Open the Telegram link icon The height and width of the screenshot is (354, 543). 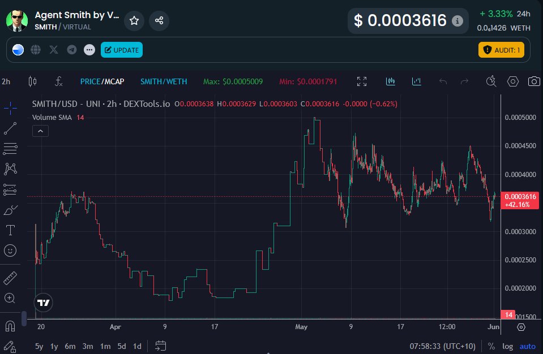tap(72, 50)
